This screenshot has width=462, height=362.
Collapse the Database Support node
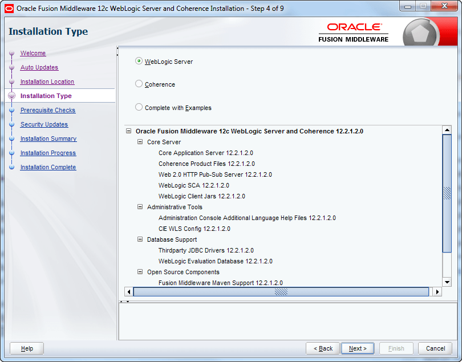[140, 239]
